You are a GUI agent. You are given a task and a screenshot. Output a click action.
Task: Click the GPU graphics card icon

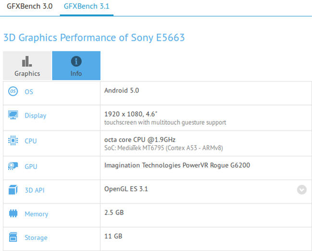pos(13,166)
